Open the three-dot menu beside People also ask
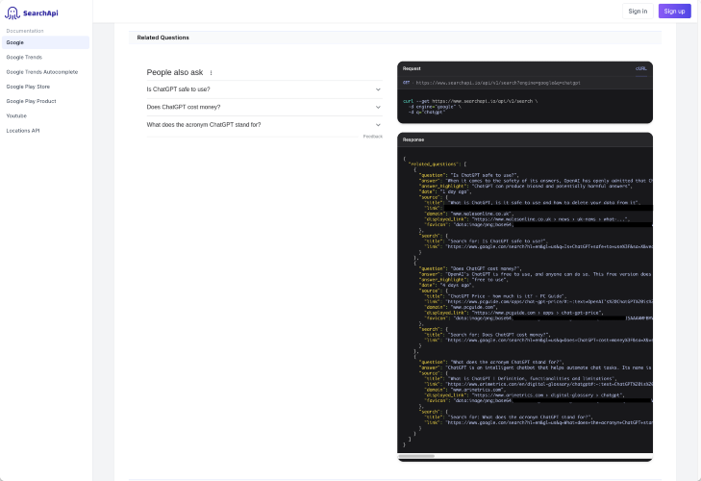The width and height of the screenshot is (701, 481). (211, 72)
